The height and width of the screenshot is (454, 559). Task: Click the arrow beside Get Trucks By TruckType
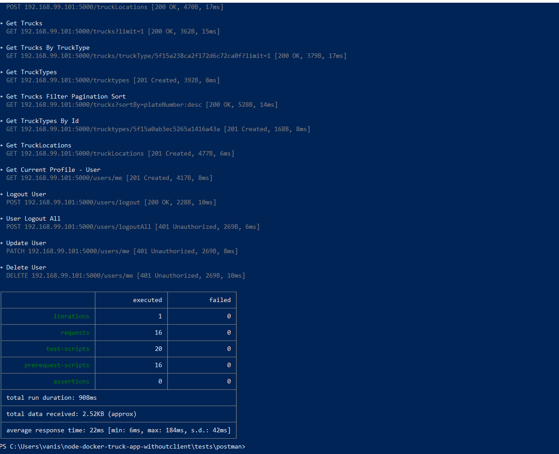(x=2, y=47)
